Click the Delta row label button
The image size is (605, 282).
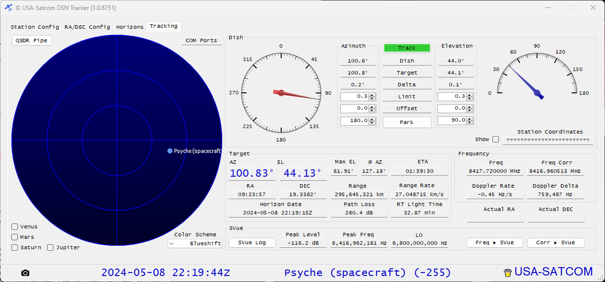coord(407,84)
